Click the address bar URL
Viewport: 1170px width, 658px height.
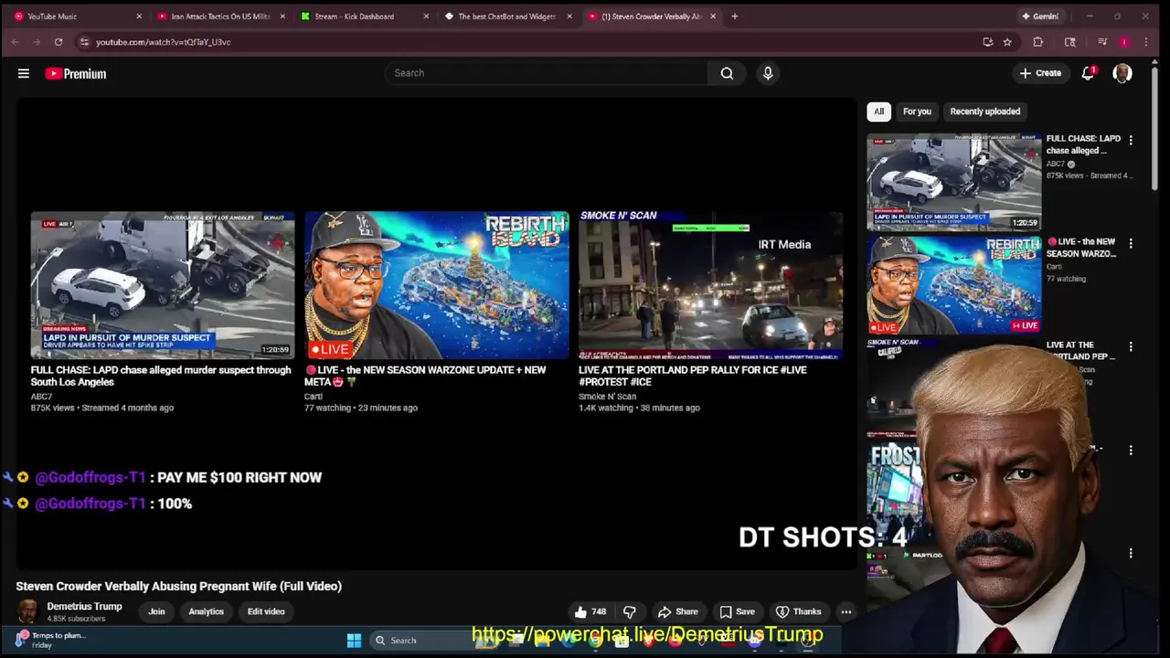click(163, 42)
